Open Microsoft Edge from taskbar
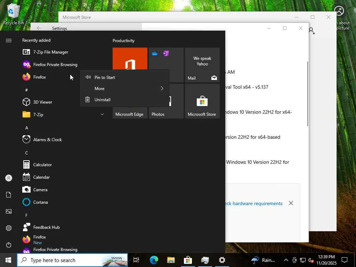The width and height of the screenshot is (356, 267). click(154, 260)
